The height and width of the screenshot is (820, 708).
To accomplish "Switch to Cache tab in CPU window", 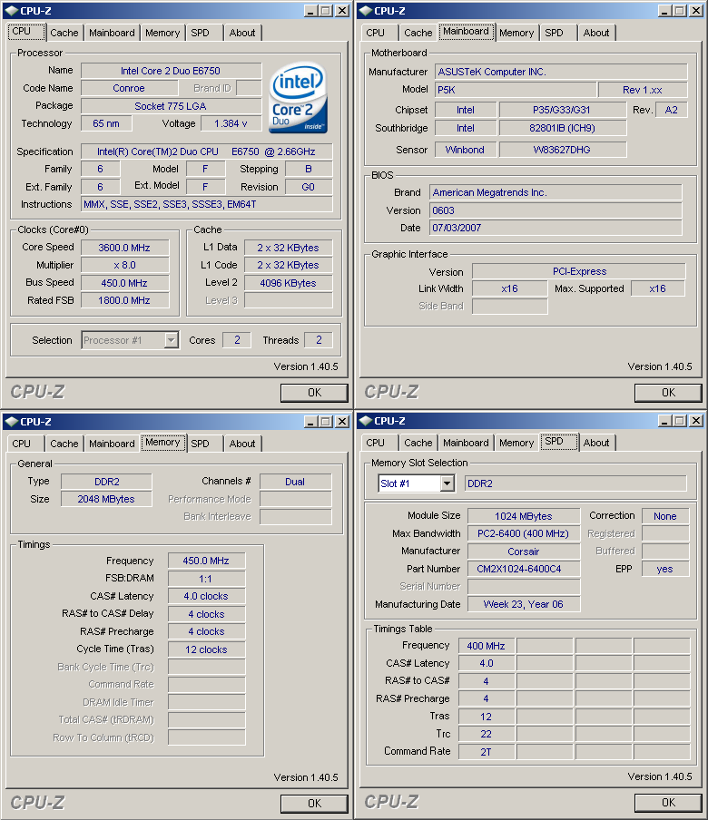I will click(64, 33).
